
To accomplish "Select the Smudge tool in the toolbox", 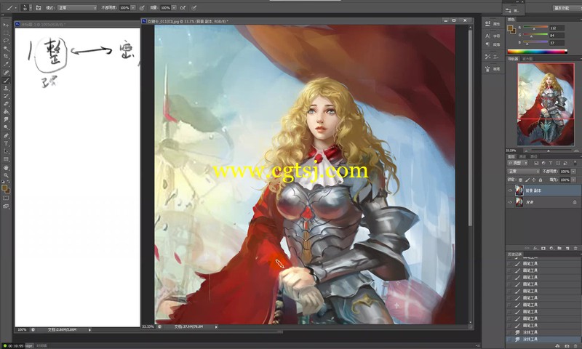I will (6, 119).
